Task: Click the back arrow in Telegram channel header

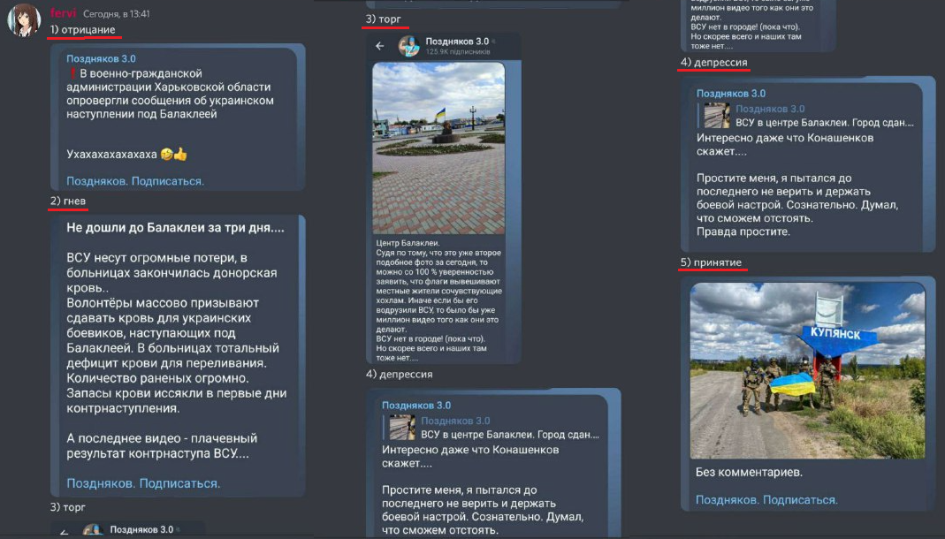Action: [380, 46]
